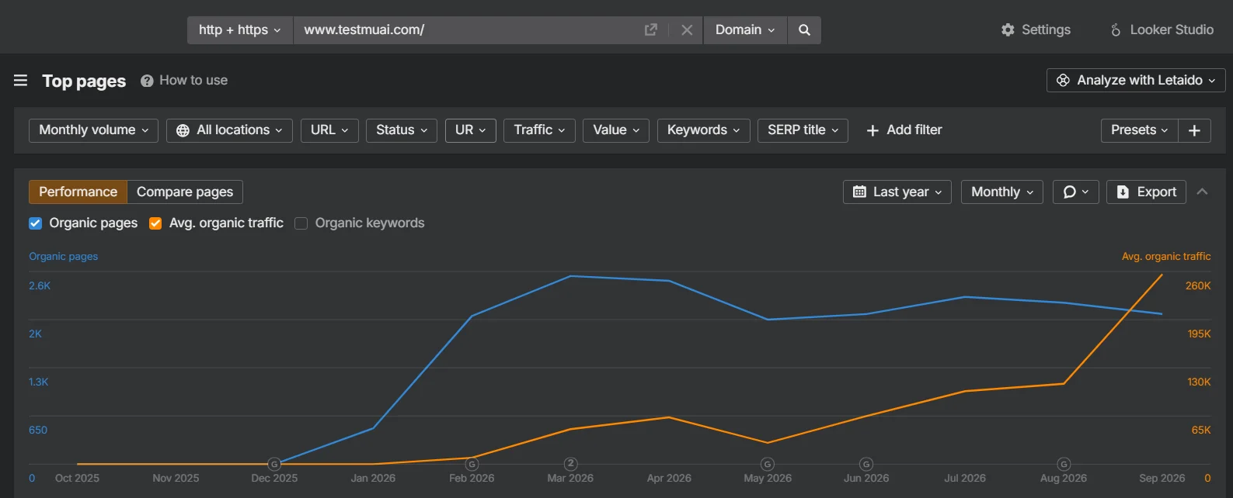Viewport: 1233px width, 498px height.
Task: Click the Google update marker at Jun 2026
Action: pos(866,464)
